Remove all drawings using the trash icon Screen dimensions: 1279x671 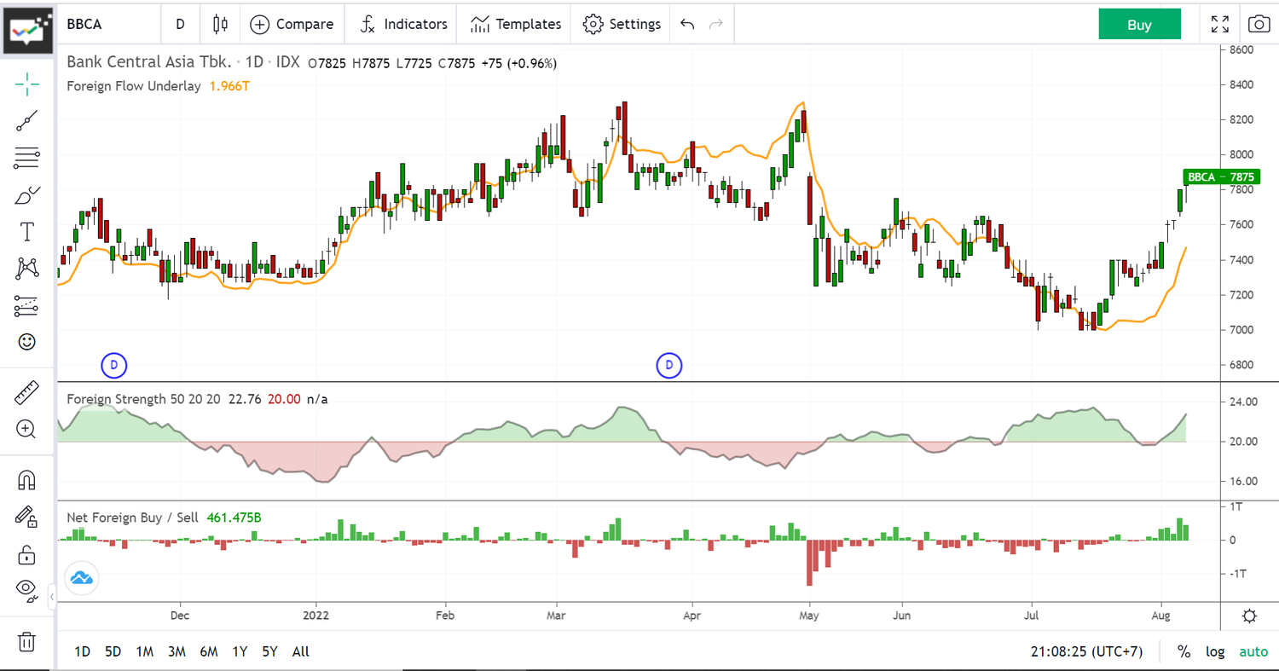point(26,642)
